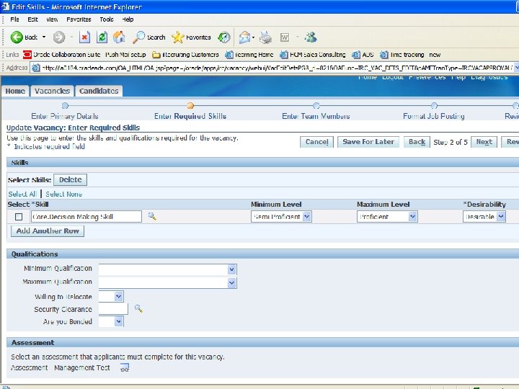Open the Tools menu
The width and height of the screenshot is (519, 389).
107,19
